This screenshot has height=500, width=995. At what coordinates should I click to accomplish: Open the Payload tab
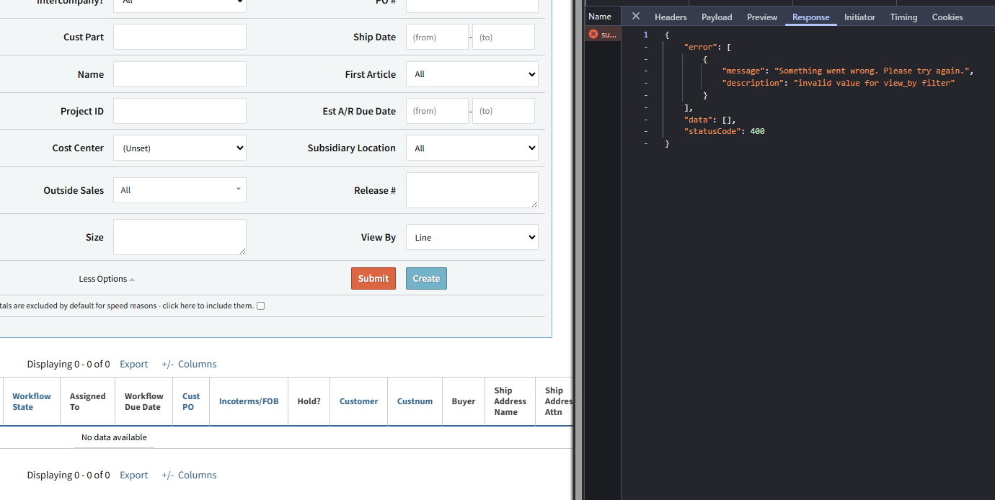(717, 17)
